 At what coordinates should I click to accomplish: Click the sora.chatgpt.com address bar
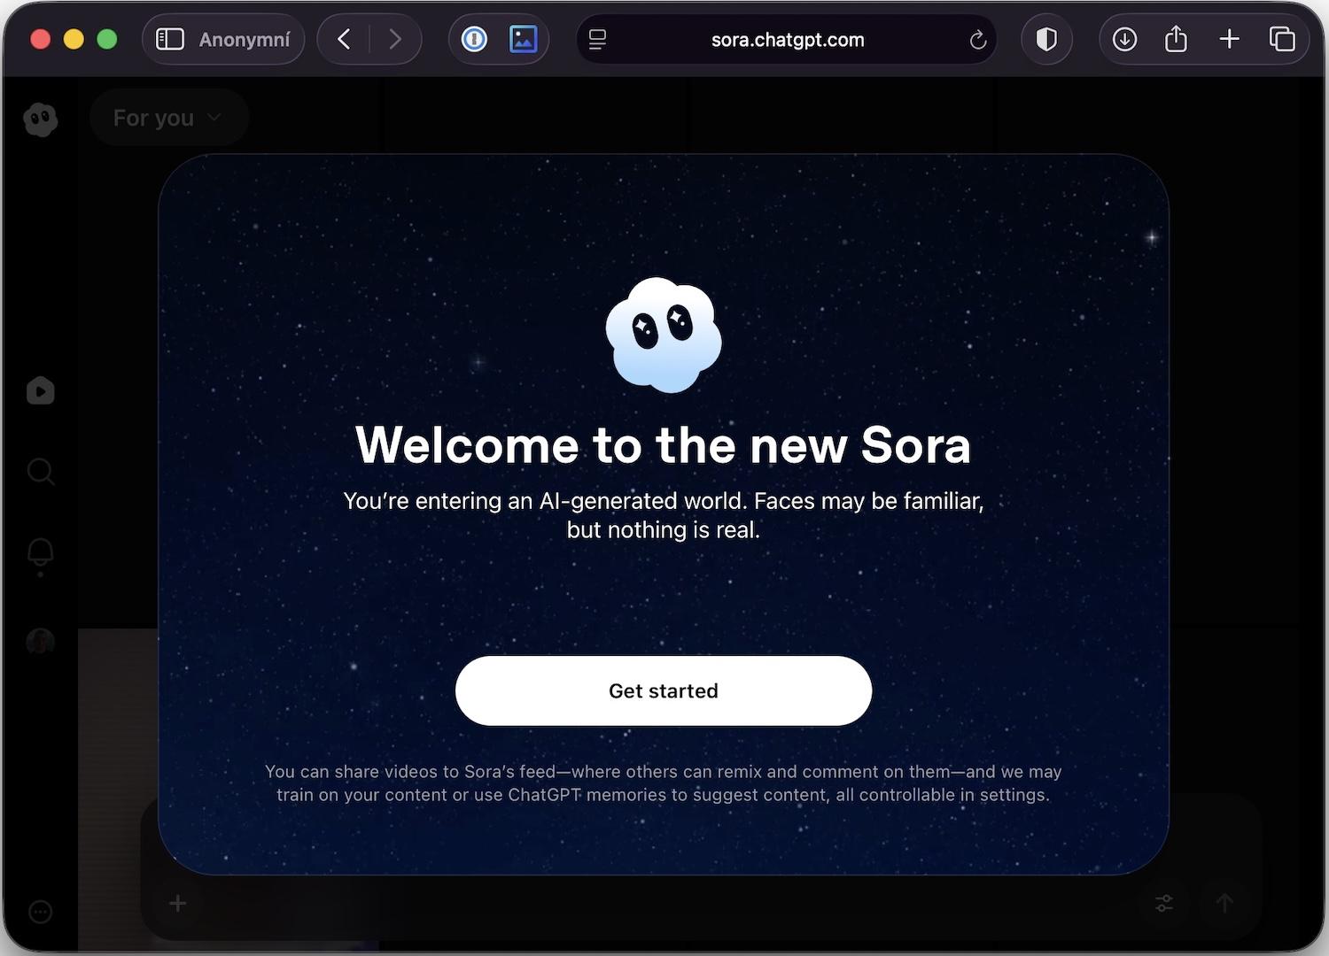[x=787, y=40]
